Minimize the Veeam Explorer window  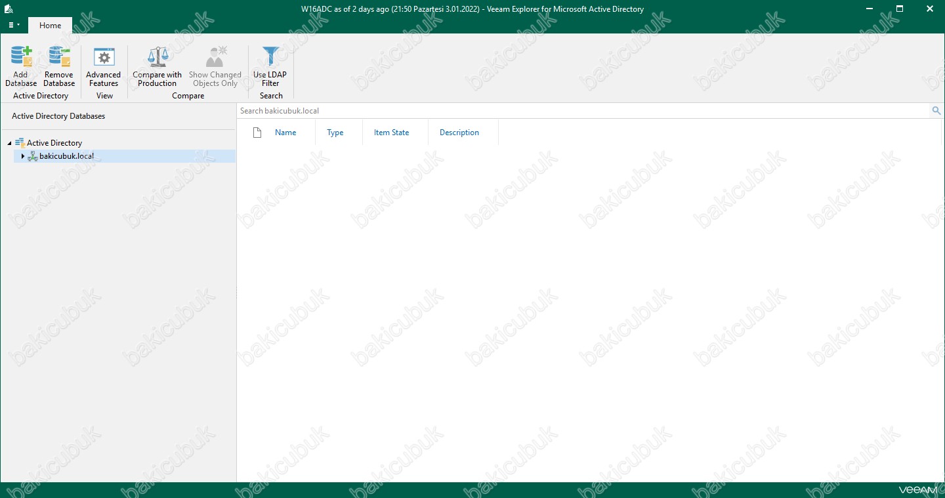[870, 9]
